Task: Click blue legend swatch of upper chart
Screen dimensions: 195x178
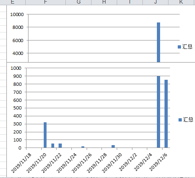Action: point(179,47)
